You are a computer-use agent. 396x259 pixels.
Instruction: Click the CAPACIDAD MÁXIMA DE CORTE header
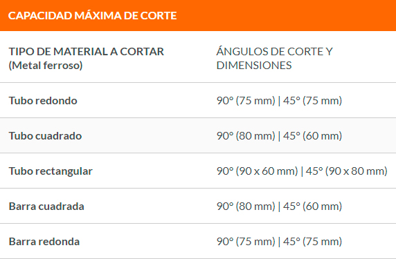pos(93,16)
